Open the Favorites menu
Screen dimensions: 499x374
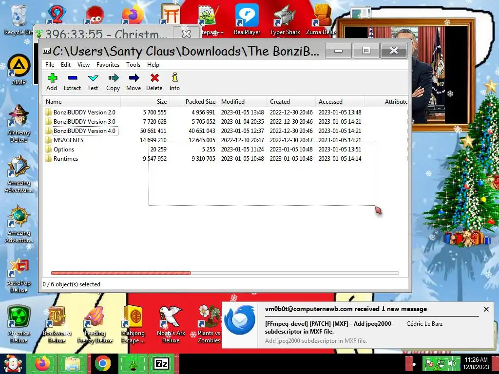click(x=108, y=65)
